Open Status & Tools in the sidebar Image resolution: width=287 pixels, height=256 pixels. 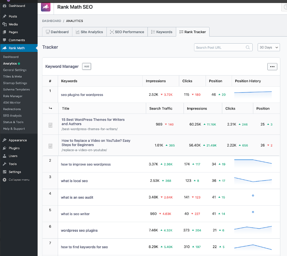coord(13,122)
